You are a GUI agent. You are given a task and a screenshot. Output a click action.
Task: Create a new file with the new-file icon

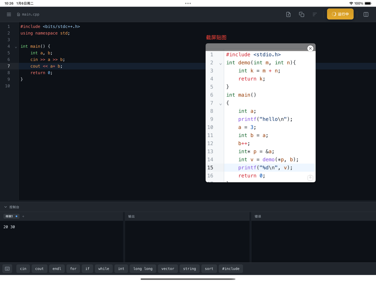(x=288, y=14)
